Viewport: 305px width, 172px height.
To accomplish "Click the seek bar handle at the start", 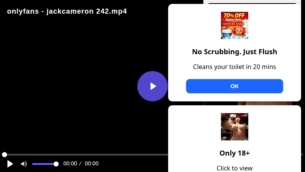I will pyautogui.click(x=4, y=154).
